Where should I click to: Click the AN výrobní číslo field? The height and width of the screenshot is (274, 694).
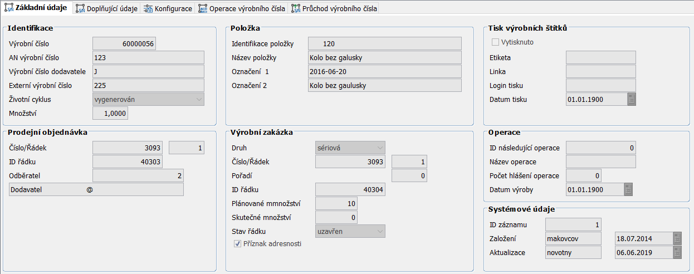(x=148, y=58)
